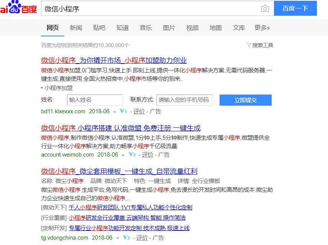Click the Baidu logo
The image size is (328, 245).
click(x=18, y=7)
